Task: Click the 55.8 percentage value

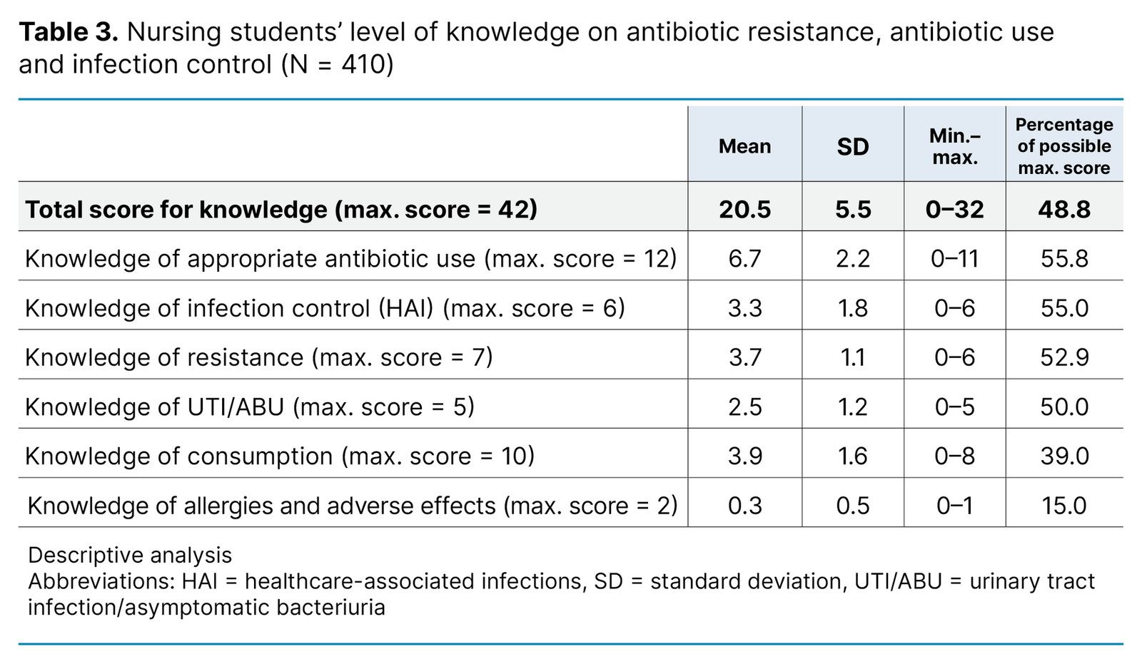Action: pyautogui.click(x=1064, y=258)
